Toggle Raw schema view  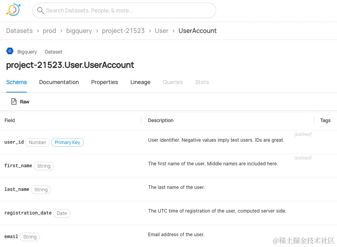(20, 101)
